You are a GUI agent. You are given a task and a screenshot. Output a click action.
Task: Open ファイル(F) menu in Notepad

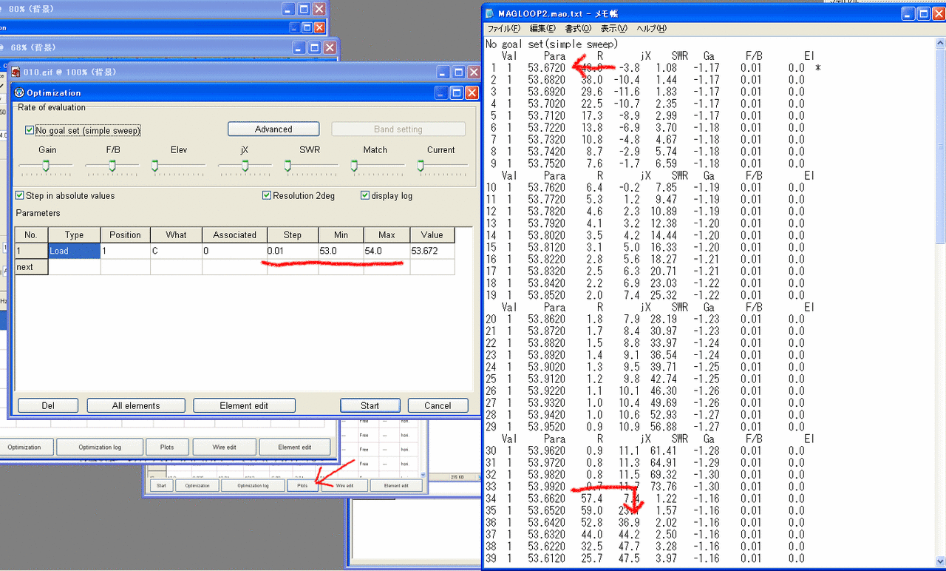505,29
